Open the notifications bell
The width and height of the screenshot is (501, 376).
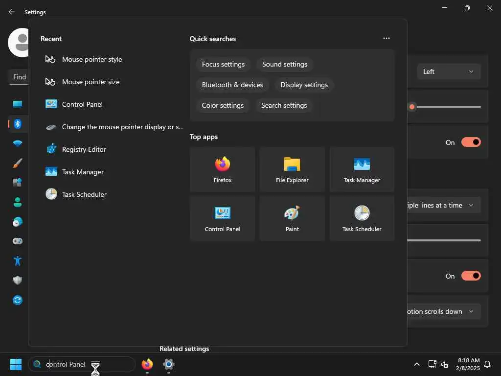(487, 364)
